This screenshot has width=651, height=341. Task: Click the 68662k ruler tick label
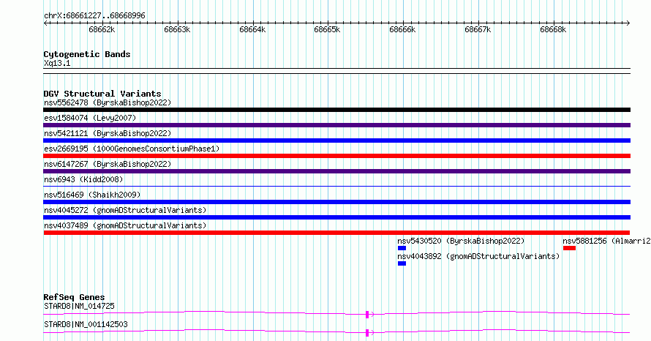point(102,30)
